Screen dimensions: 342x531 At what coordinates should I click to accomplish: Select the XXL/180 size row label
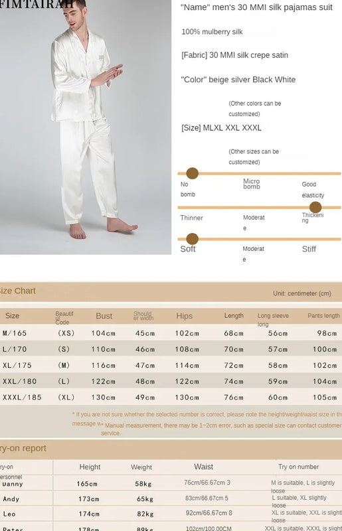(19, 381)
